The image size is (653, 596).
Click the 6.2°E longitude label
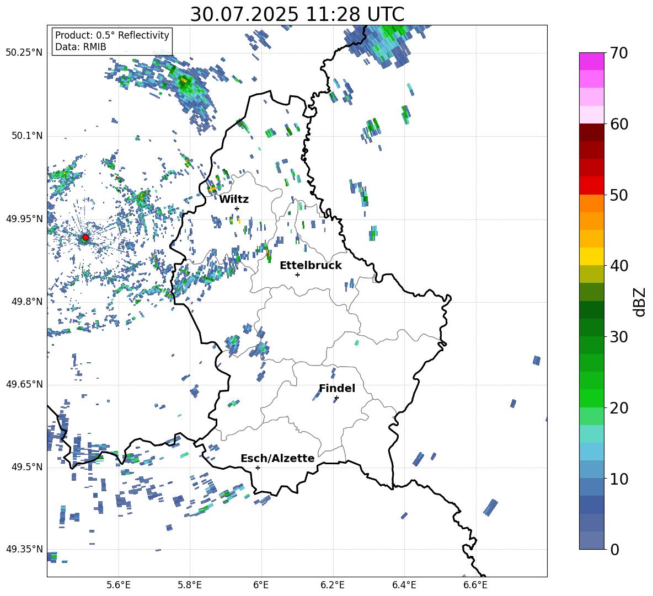[x=333, y=585]
